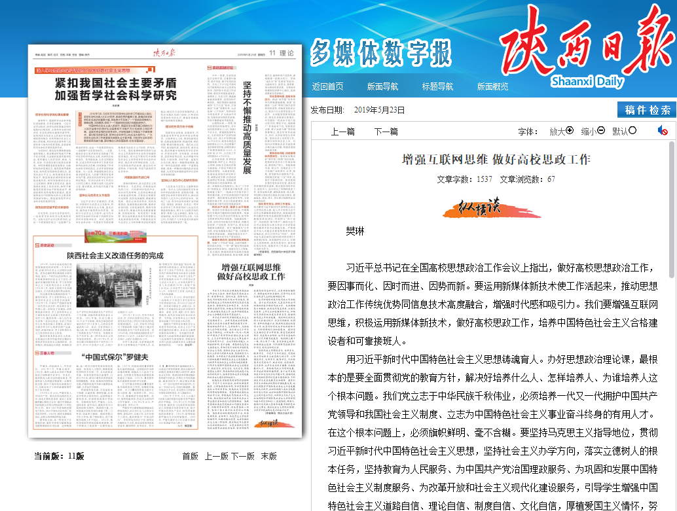Open 版面概览 page overview
Image resolution: width=677 pixels, height=511 pixels.
(x=492, y=86)
